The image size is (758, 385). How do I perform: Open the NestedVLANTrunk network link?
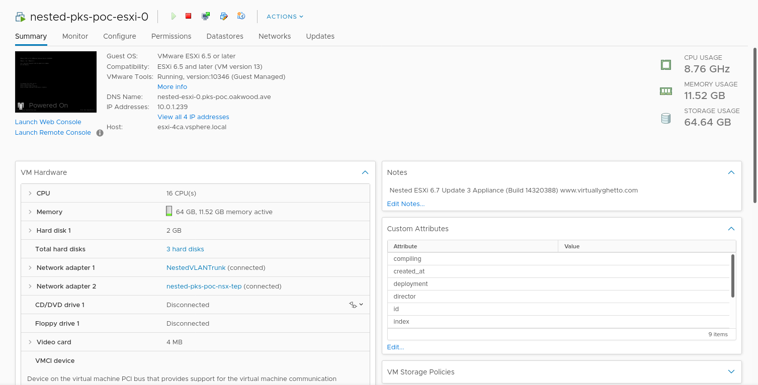(196, 268)
